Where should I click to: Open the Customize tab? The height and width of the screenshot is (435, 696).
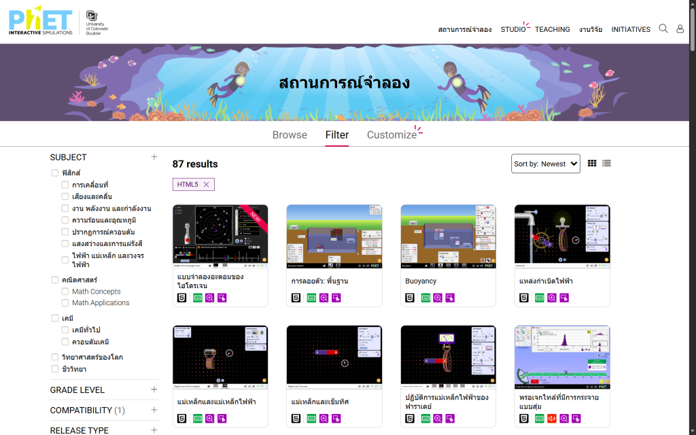pos(391,135)
